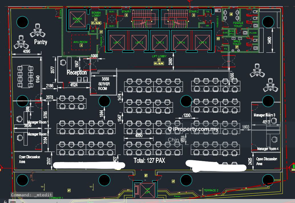Click the STAIR 1 label
This screenshot has height=203, width=295.
126,12
